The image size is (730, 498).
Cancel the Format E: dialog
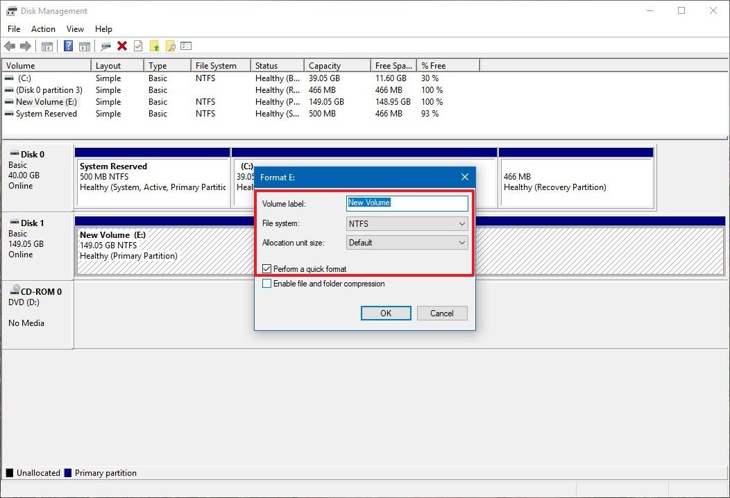[x=442, y=313]
